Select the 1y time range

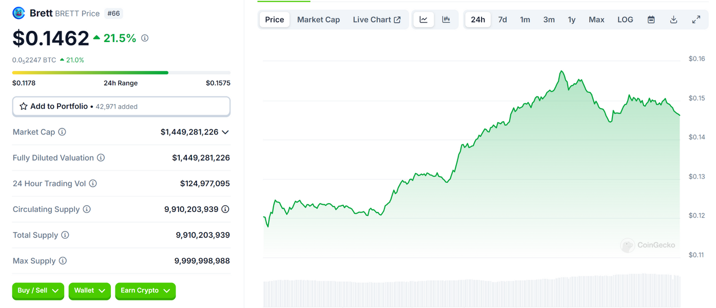tap(571, 20)
